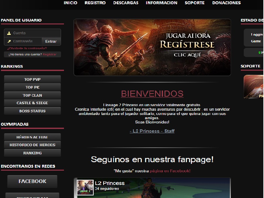Click the Registrar link
The image size is (264, 198).
pyautogui.click(x=50, y=54)
